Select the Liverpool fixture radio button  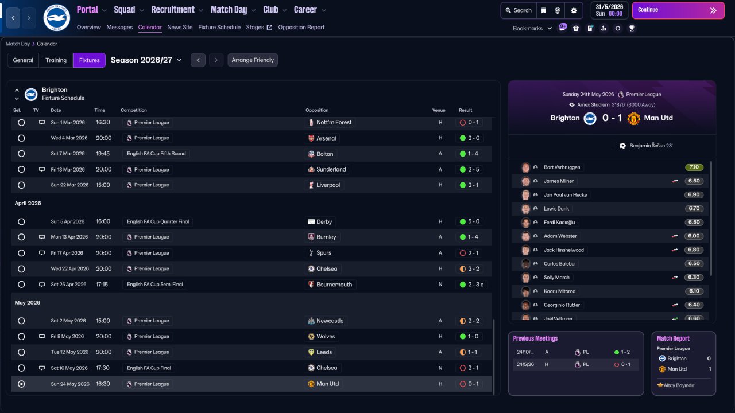[21, 185]
